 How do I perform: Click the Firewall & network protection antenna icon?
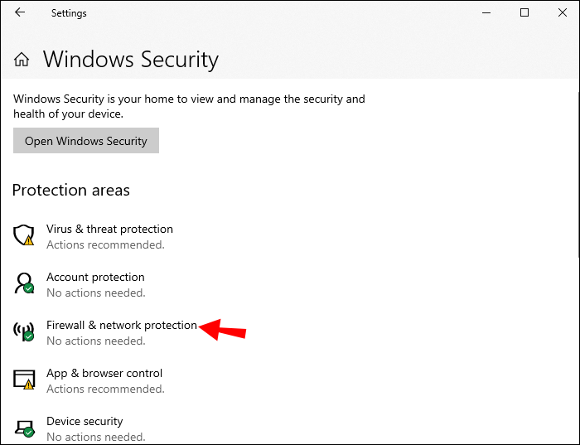tap(24, 332)
